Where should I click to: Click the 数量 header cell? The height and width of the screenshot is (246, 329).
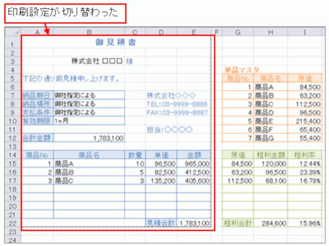(x=135, y=155)
